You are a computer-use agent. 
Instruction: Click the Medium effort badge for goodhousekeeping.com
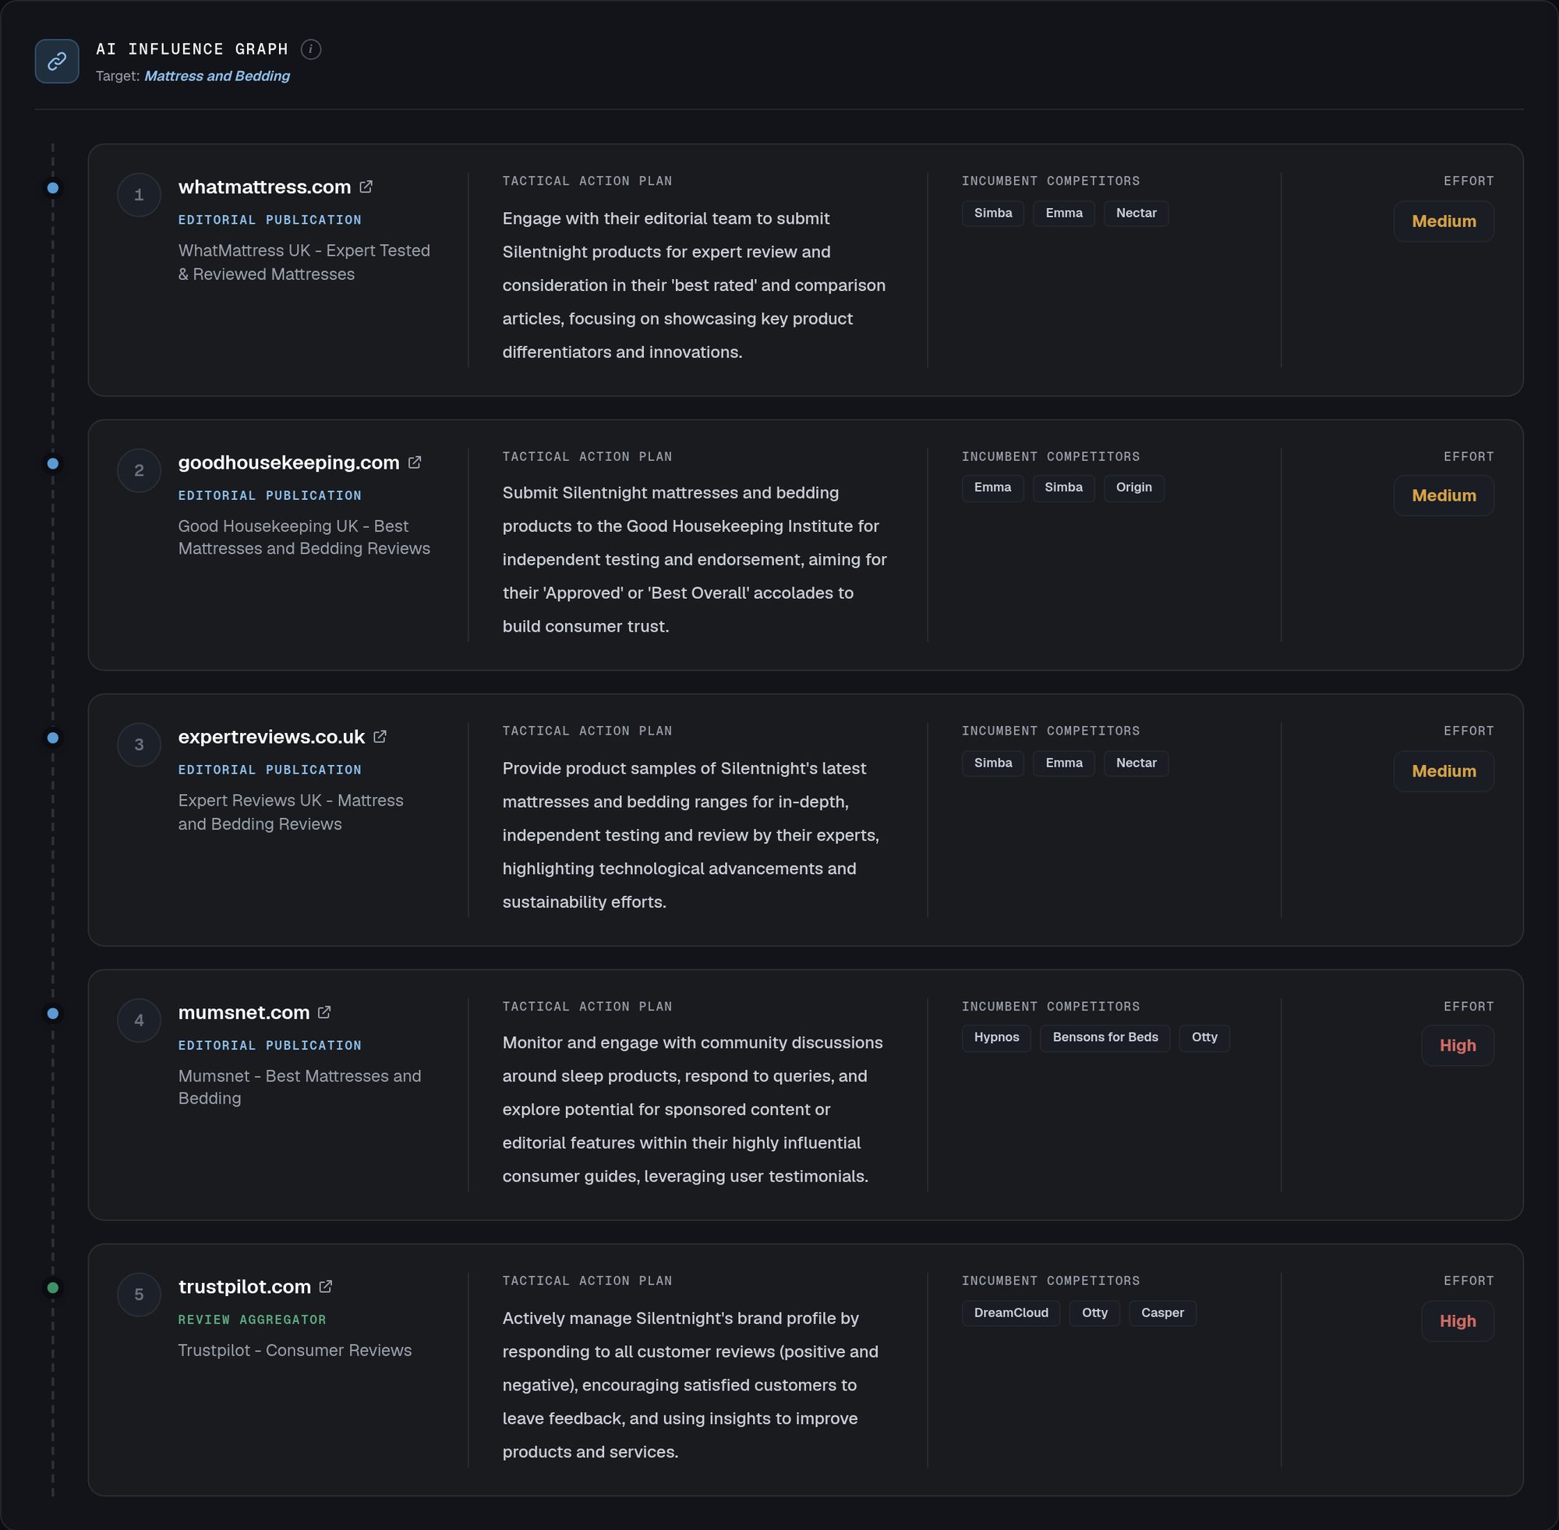click(x=1444, y=496)
